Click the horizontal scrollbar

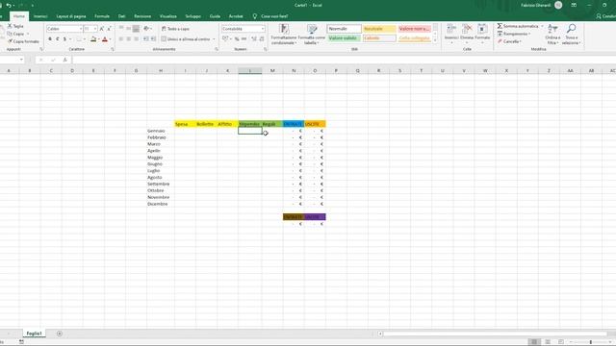(x=495, y=334)
